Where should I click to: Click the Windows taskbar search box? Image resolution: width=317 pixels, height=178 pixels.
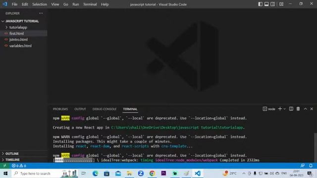point(45,174)
